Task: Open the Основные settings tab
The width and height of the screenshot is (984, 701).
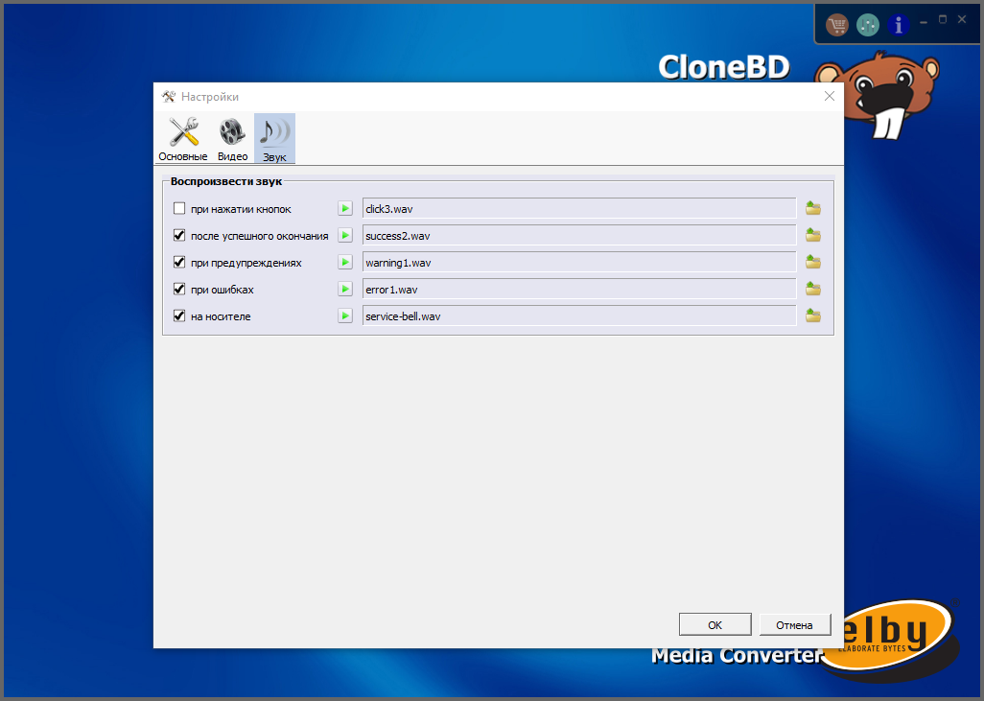Action: tap(182, 139)
